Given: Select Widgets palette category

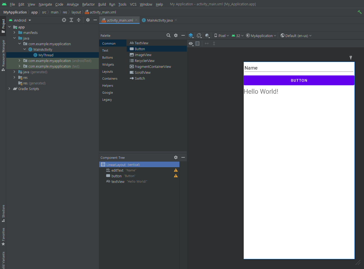Looking at the screenshot, I should click(113, 65).
